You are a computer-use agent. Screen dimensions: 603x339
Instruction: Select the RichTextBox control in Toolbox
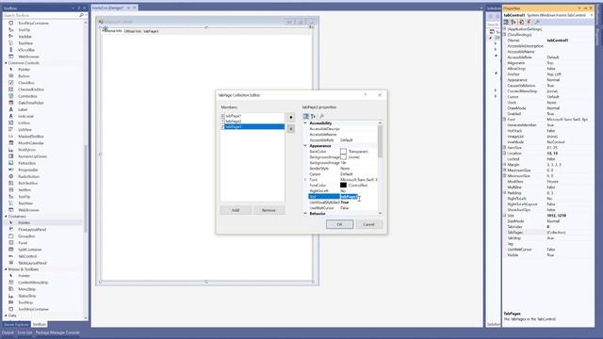coord(27,184)
